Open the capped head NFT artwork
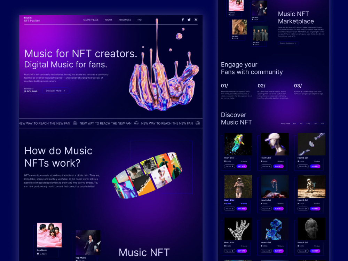This screenshot has height=261, width=348. [x=275, y=144]
